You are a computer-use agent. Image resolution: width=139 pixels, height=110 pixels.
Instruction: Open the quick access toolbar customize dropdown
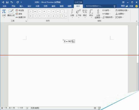click(x=21, y=2)
